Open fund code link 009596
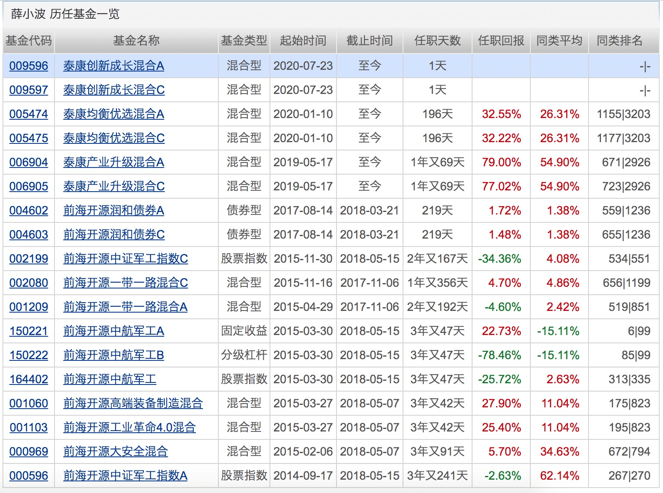Viewport: 663px width, 493px height. [x=29, y=66]
